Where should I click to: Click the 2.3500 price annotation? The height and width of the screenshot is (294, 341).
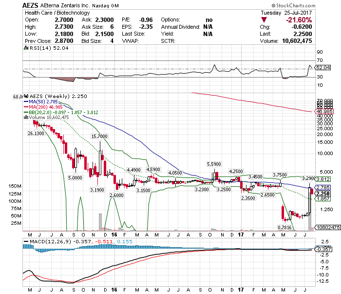click(x=248, y=198)
